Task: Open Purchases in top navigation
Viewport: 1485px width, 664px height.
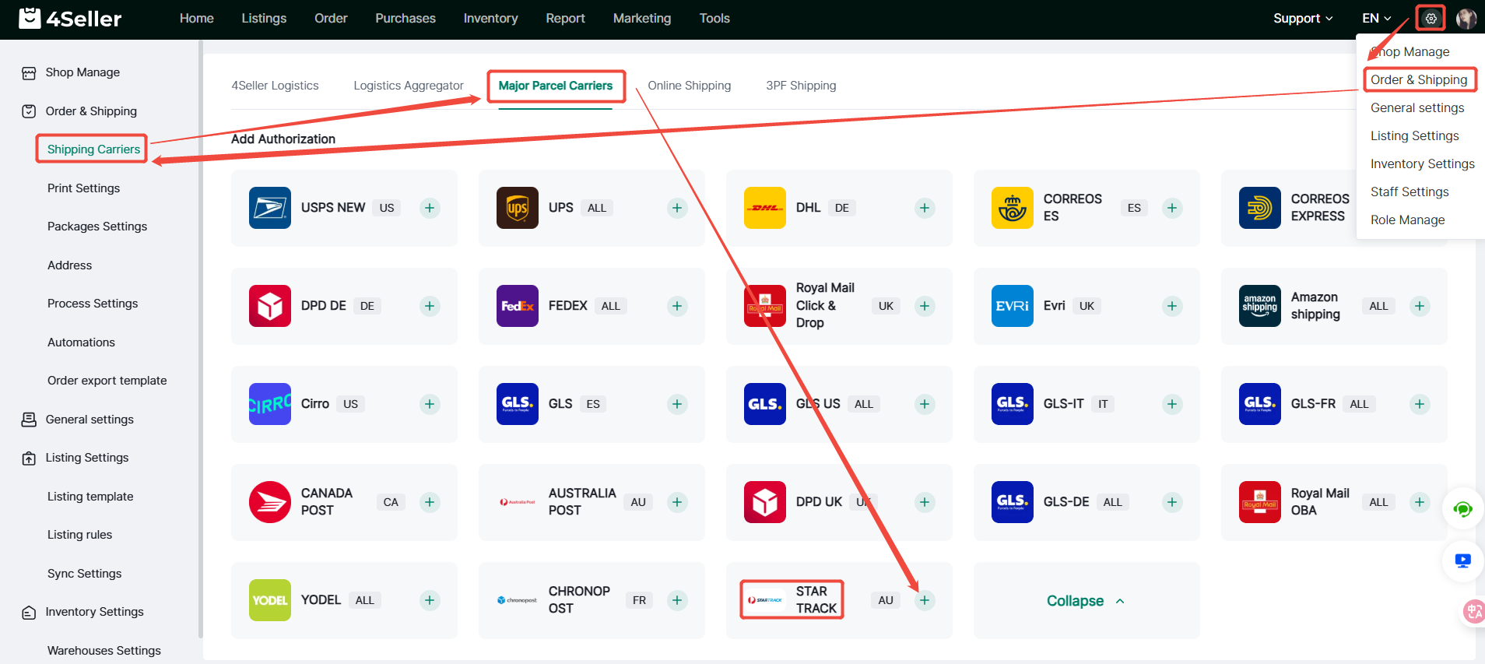Action: [x=405, y=18]
